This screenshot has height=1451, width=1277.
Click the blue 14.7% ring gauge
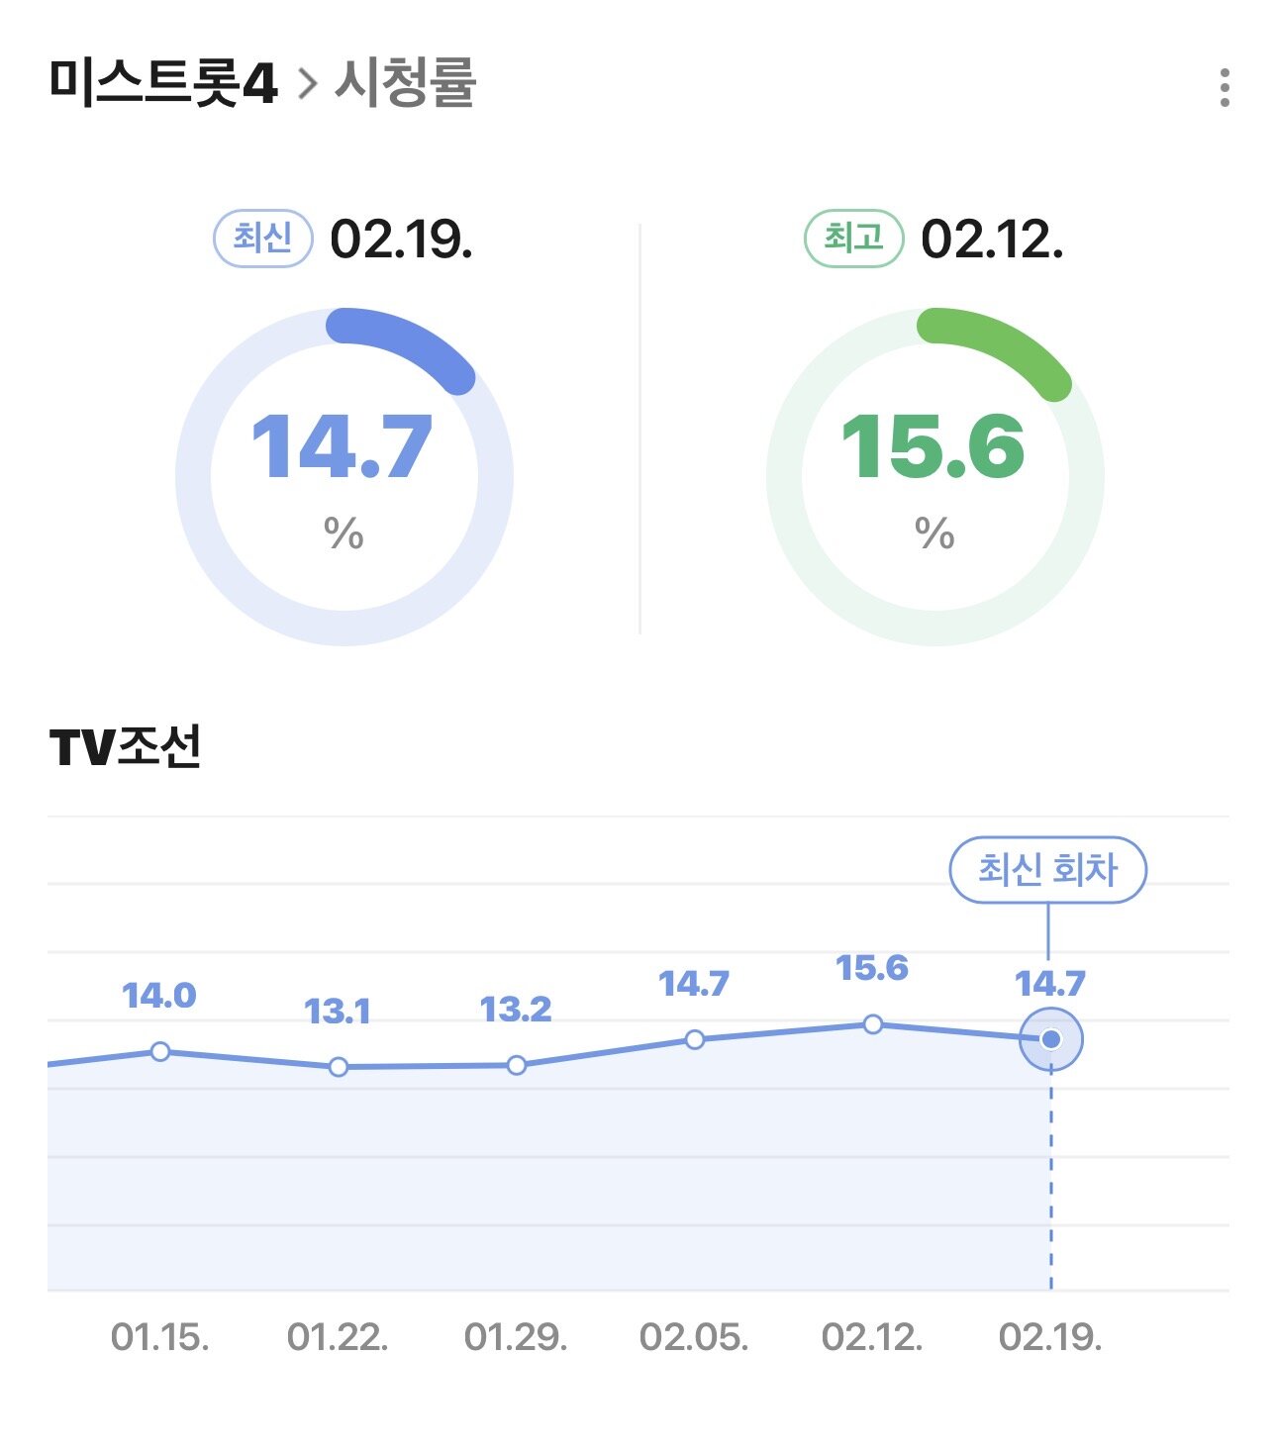(x=344, y=476)
